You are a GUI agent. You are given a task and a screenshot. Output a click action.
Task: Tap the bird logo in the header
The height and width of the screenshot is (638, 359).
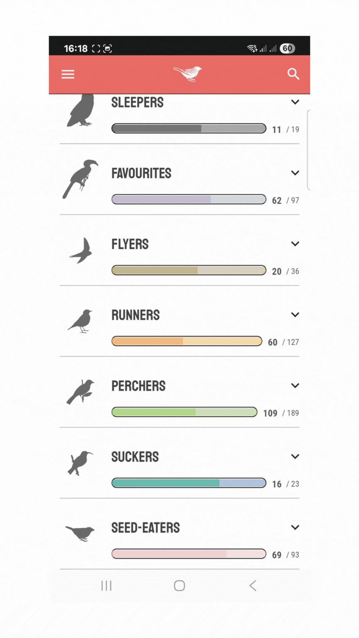[x=187, y=74]
